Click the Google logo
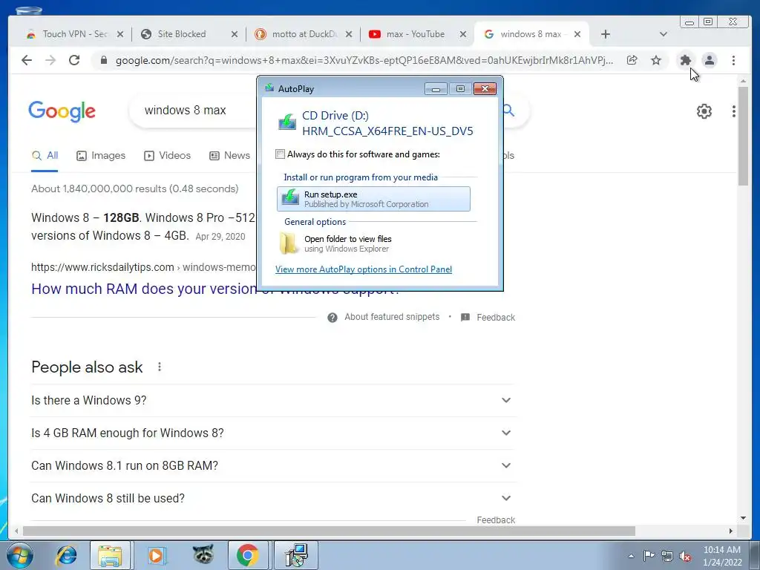Viewport: 760px width, 570px height. click(62, 111)
